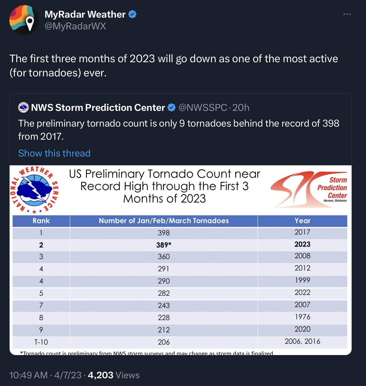Click the 2023 row value 389* in table

click(x=164, y=245)
